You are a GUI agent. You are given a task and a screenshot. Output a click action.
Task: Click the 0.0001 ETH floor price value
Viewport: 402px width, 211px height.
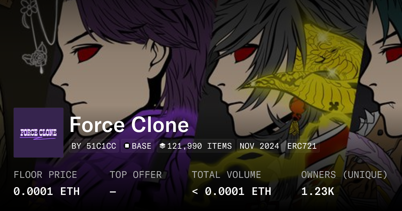[47, 191]
